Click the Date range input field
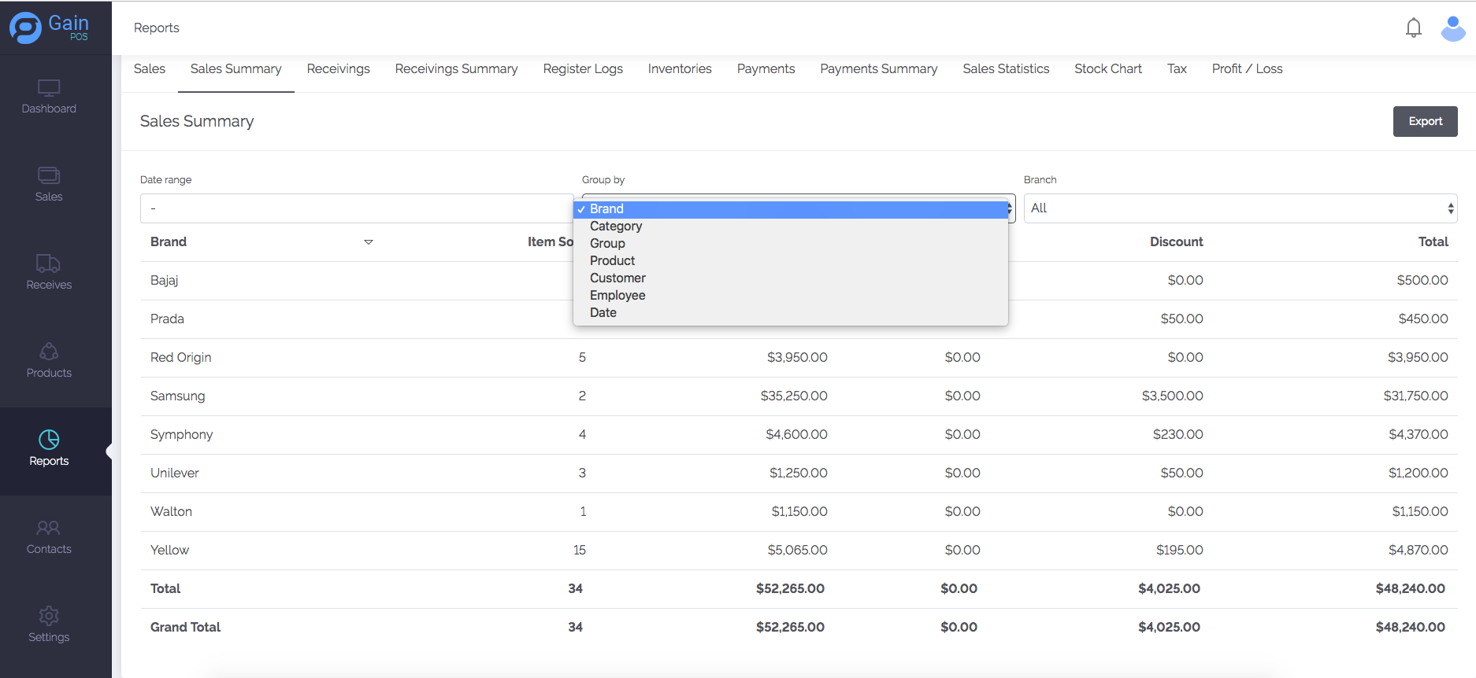 [356, 208]
